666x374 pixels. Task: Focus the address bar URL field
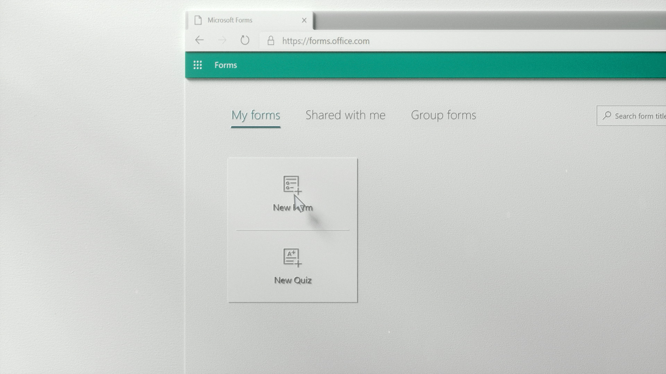[x=463, y=41]
